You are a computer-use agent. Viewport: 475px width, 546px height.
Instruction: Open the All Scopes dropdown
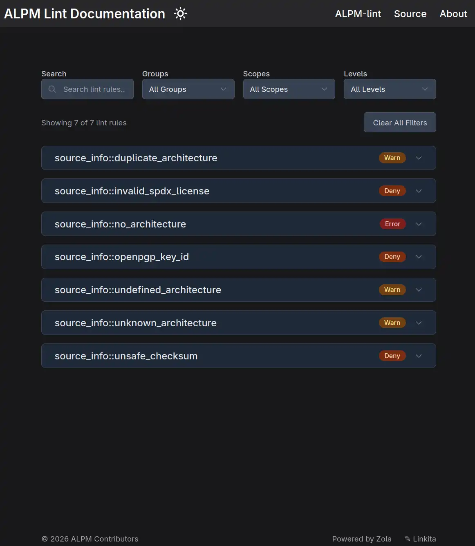pyautogui.click(x=289, y=89)
